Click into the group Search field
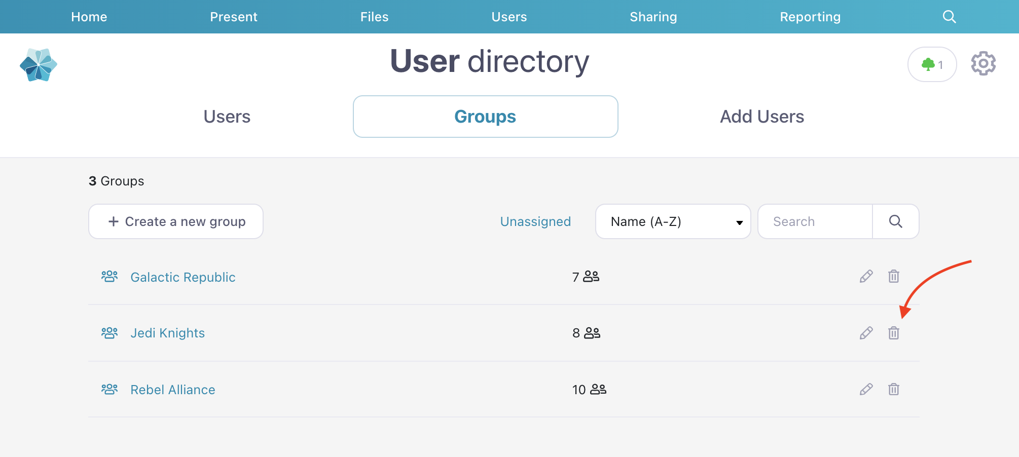Image resolution: width=1019 pixels, height=457 pixels. [x=815, y=221]
